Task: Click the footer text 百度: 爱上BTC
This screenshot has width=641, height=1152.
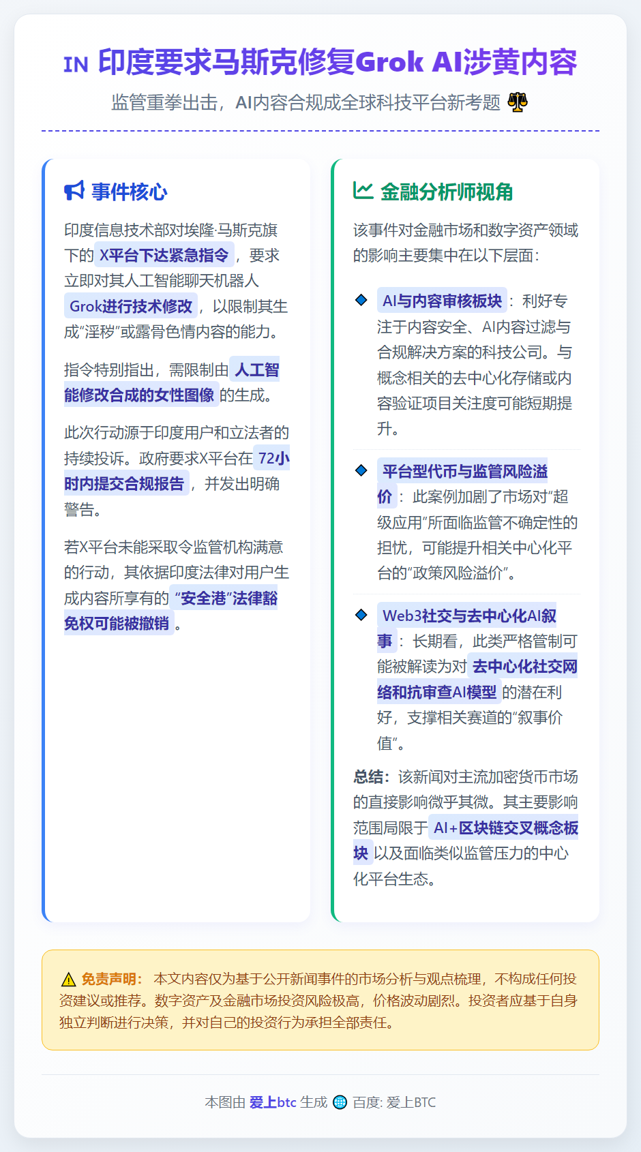Action: click(394, 1102)
